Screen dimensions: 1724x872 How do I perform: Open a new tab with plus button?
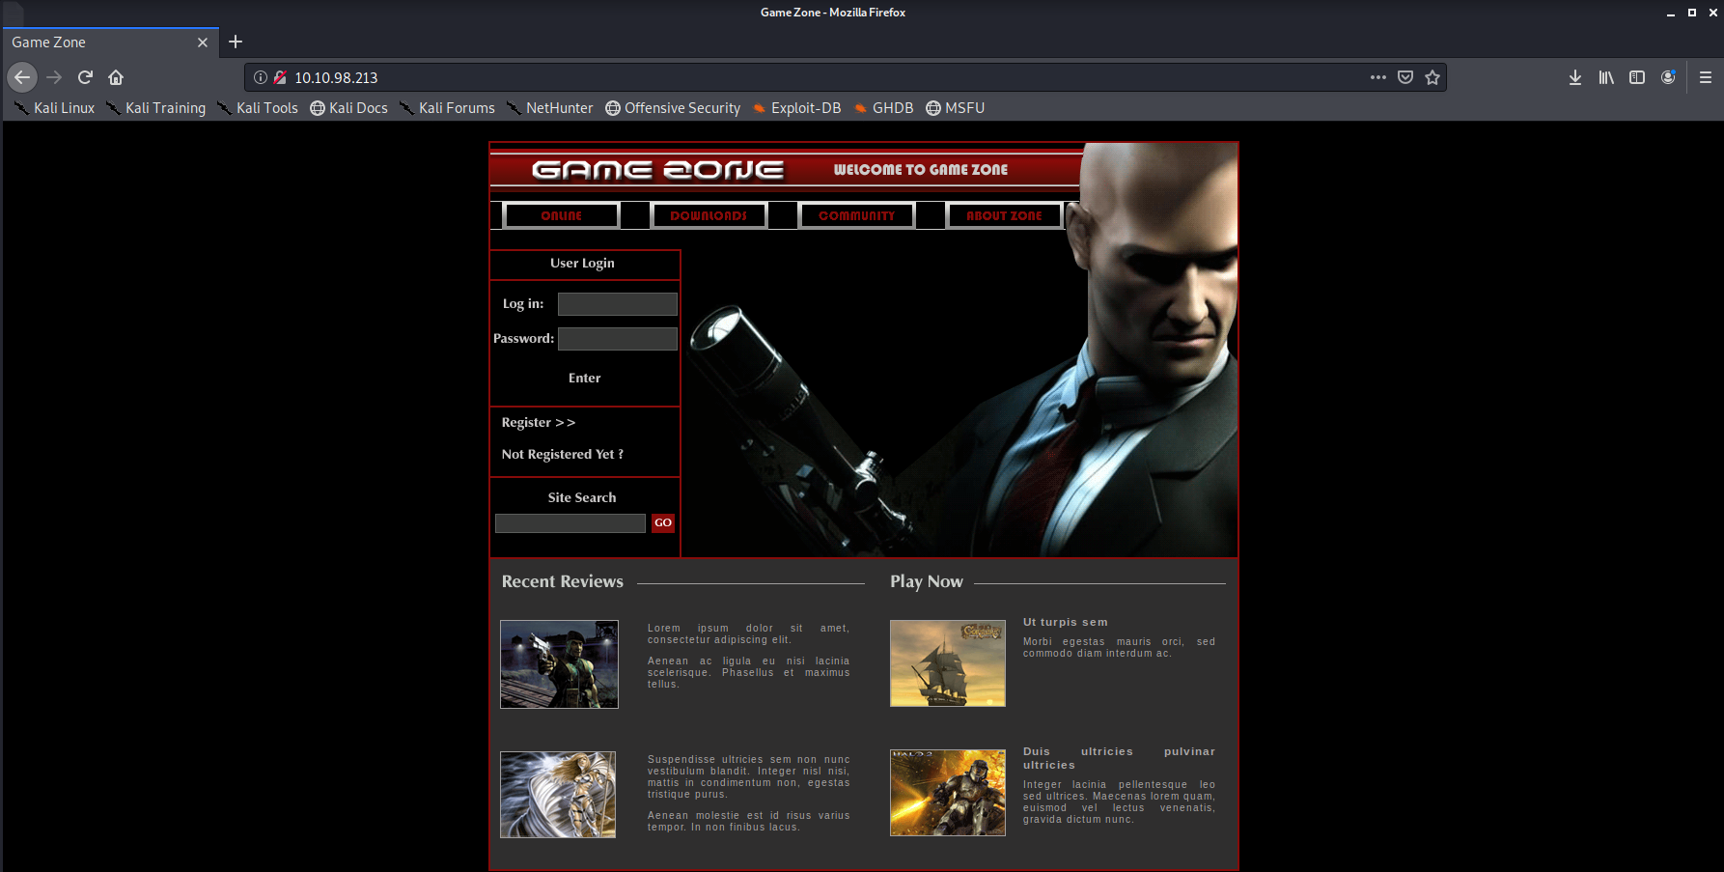point(236,42)
